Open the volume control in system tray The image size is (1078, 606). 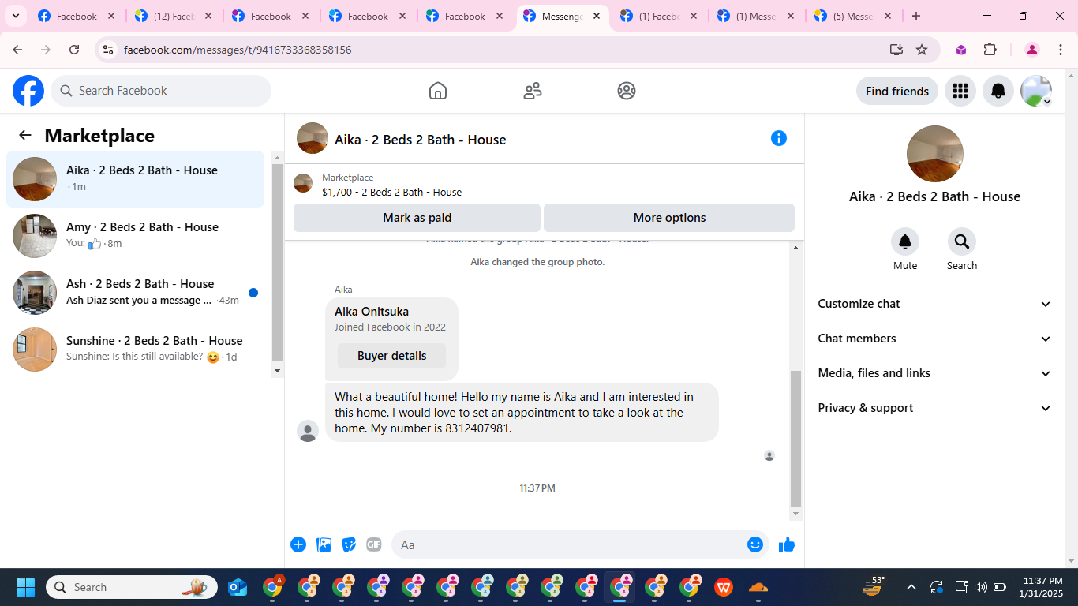point(981,587)
